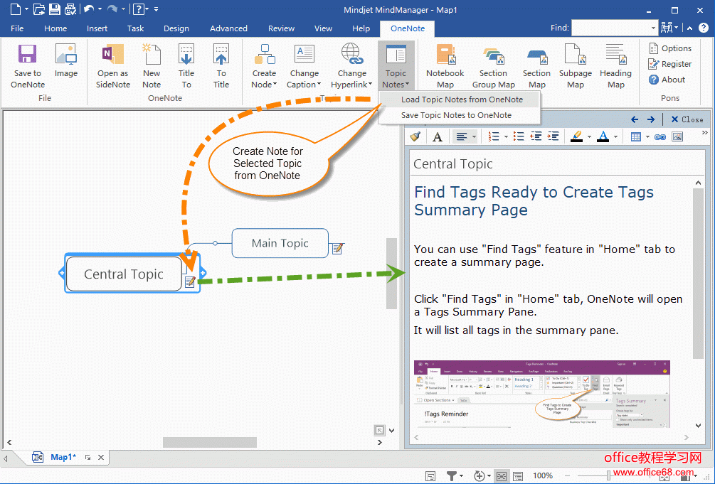Image resolution: width=715 pixels, height=484 pixels.
Task: Expand the Create Node dropdown
Action: pyautogui.click(x=264, y=79)
